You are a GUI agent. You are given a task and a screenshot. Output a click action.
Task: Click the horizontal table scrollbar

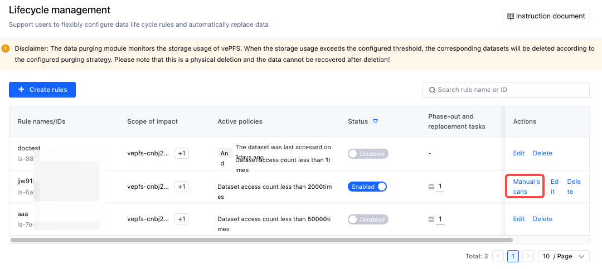point(262,240)
